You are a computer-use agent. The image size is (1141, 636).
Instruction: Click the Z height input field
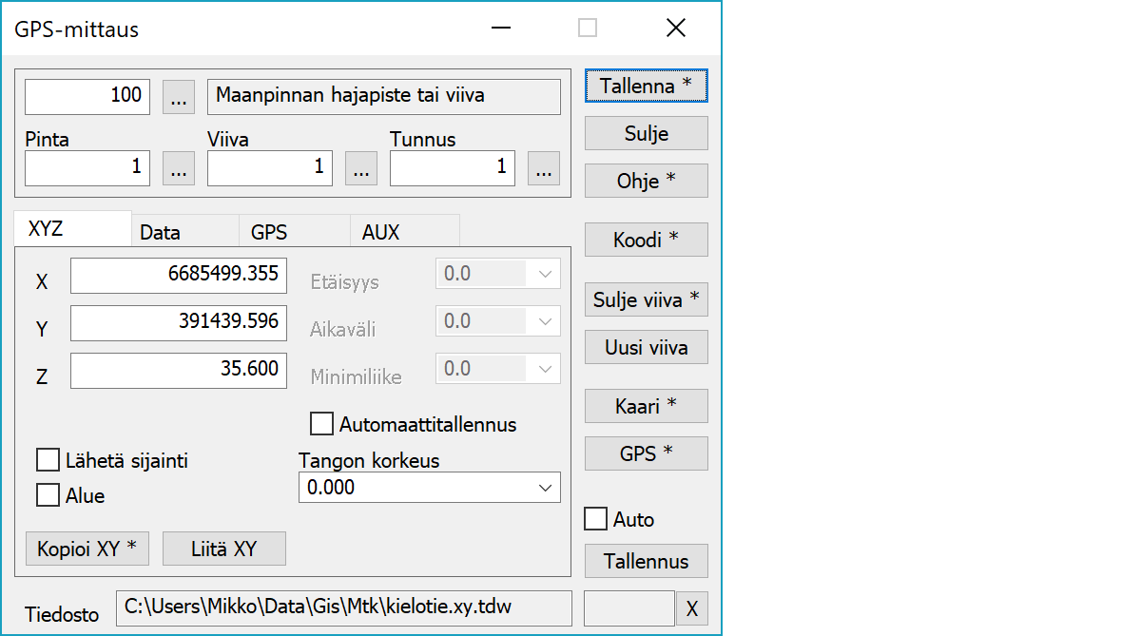pos(178,370)
